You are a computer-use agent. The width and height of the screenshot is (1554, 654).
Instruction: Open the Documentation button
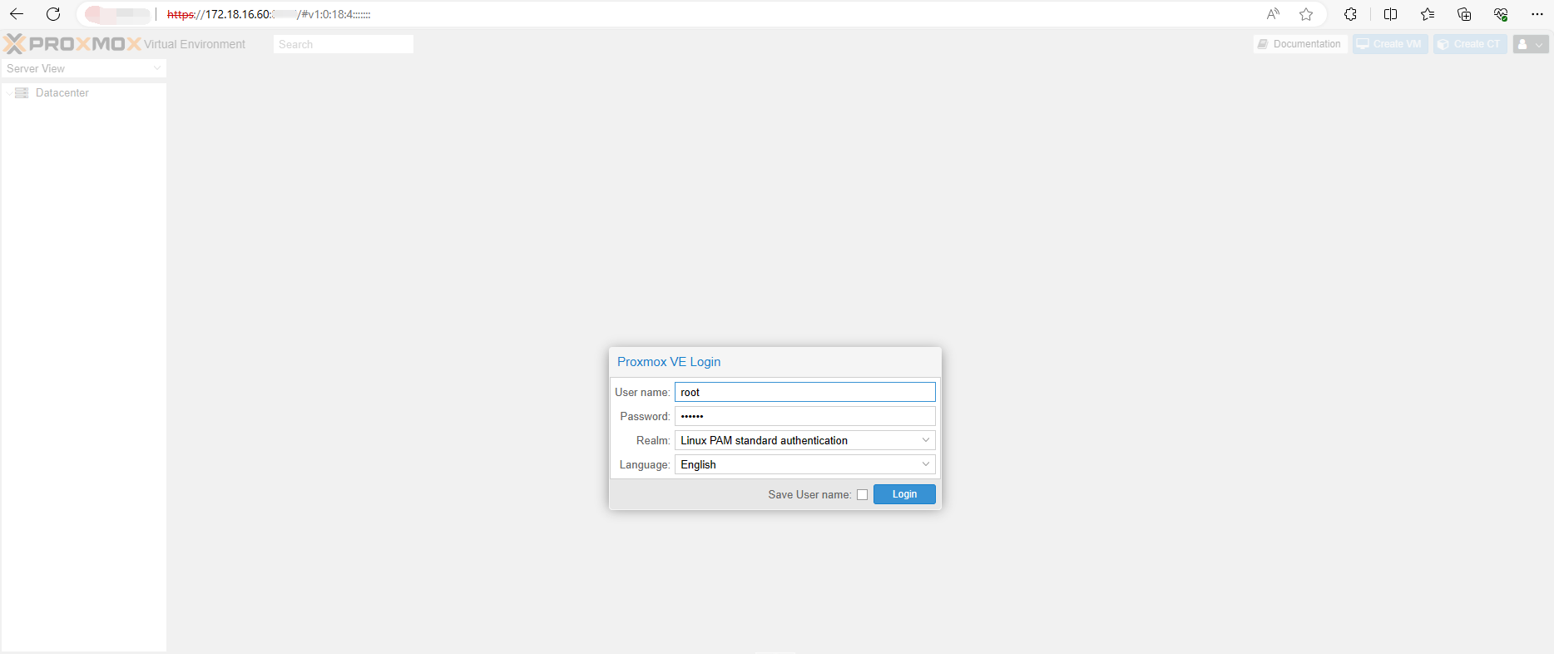coord(1299,44)
